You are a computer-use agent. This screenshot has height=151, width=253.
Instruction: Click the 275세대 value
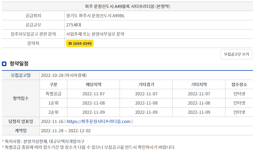click(73, 25)
